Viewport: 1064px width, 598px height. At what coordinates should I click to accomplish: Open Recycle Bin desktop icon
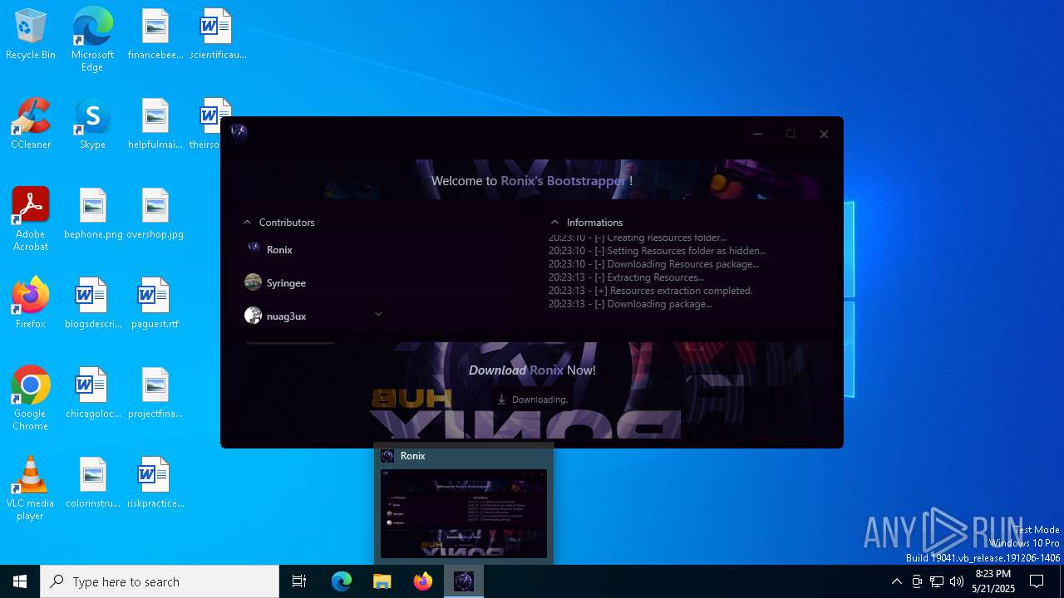click(x=31, y=35)
